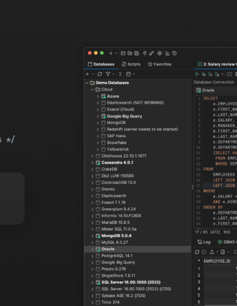Click the document file icon in result toolbar

tap(223, 252)
